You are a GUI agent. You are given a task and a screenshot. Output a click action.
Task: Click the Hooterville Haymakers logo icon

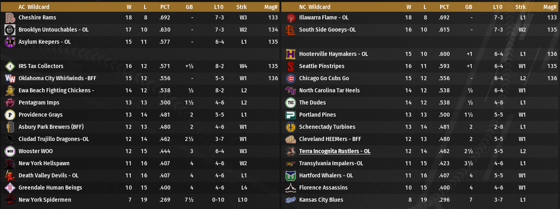pyautogui.click(x=290, y=54)
